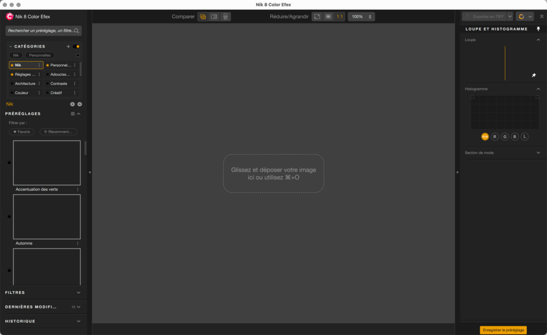Add a new category with plus icon
This screenshot has width=547, height=335.
[x=68, y=46]
